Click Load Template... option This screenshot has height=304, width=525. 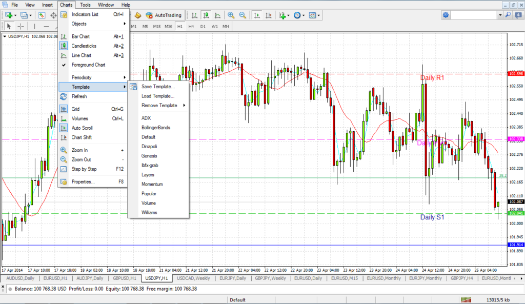[159, 96]
